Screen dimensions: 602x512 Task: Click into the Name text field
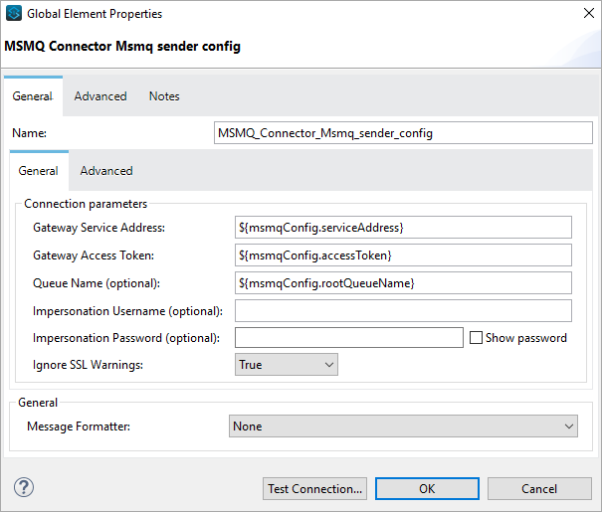coord(403,132)
